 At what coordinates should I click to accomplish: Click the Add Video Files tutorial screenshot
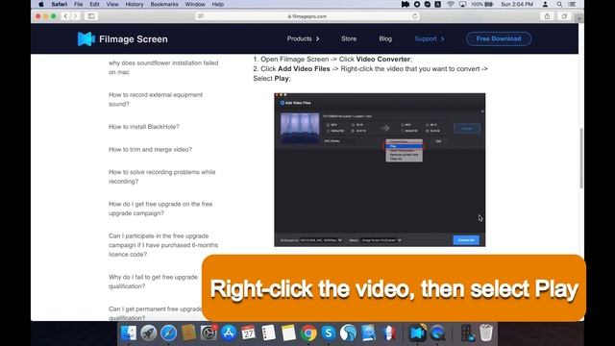coord(380,170)
